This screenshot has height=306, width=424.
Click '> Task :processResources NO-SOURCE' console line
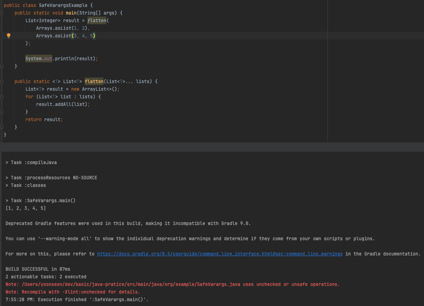(x=51, y=178)
